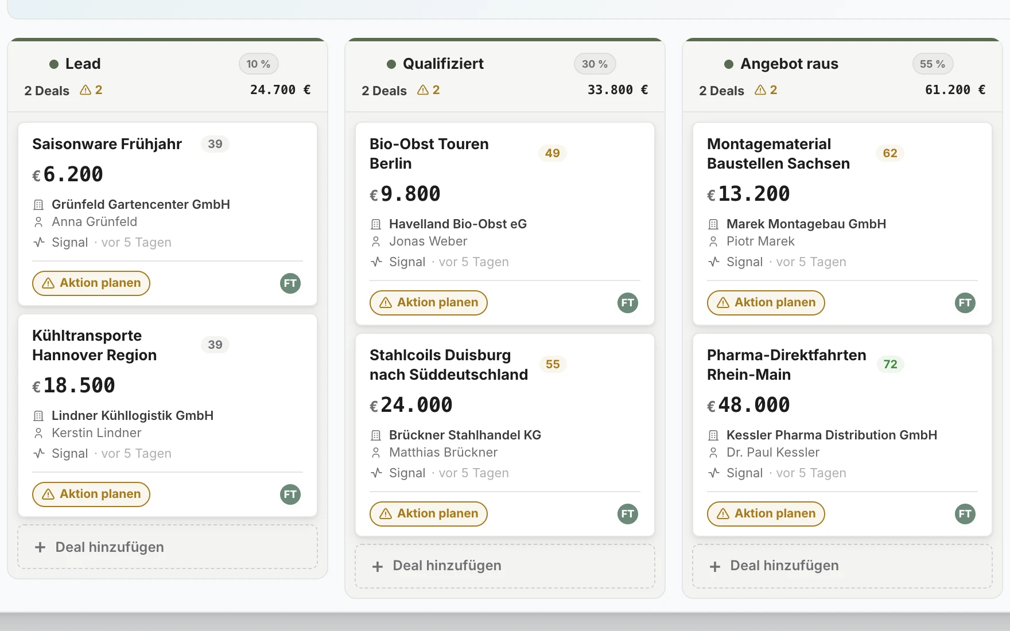Click the 10 % probability badge on Lead
This screenshot has height=631, width=1010.
pos(259,64)
